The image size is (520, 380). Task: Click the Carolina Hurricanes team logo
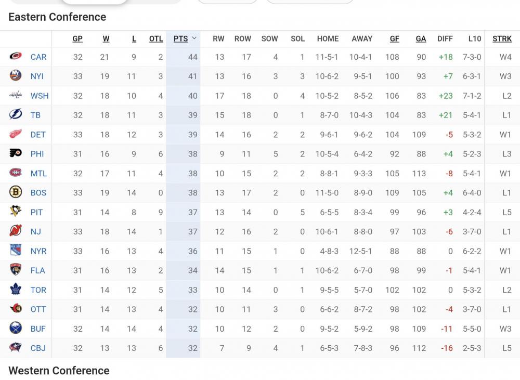click(x=16, y=57)
